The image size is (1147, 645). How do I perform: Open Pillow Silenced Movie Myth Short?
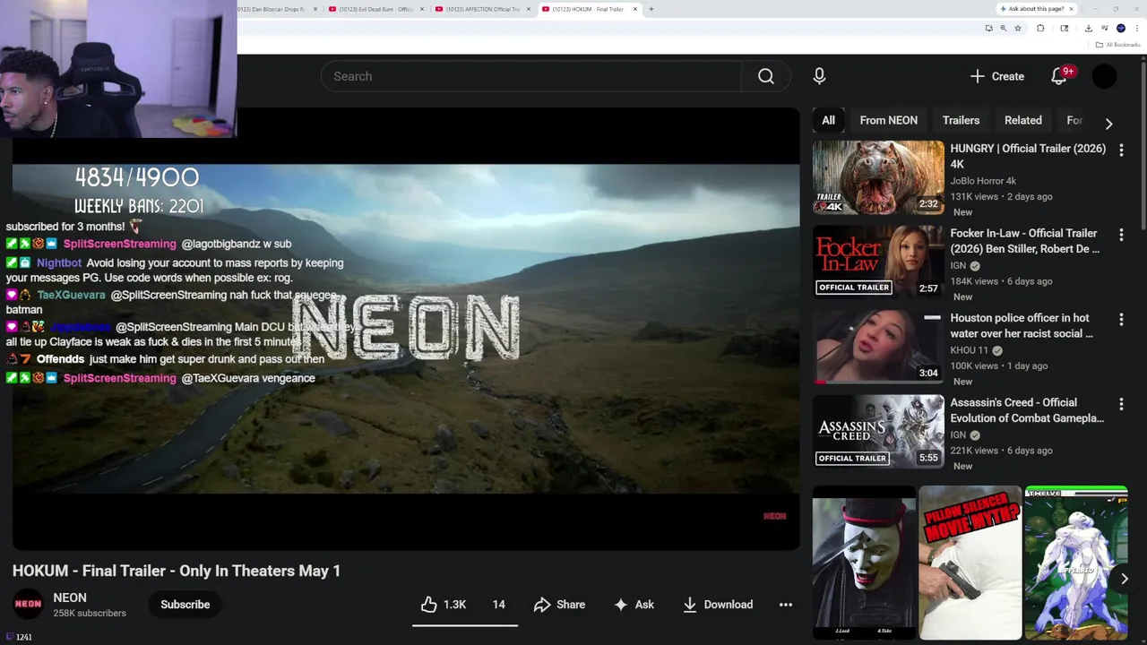pos(970,563)
